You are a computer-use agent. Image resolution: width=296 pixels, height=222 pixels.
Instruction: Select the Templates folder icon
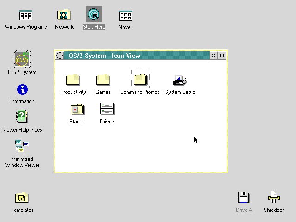(x=22, y=197)
